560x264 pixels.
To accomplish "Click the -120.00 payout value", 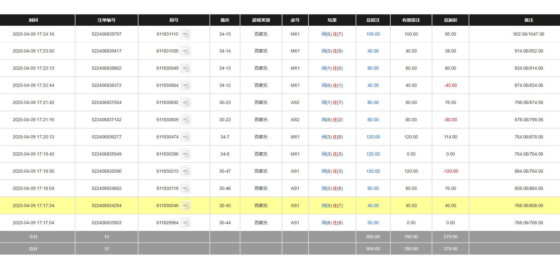I will (x=450, y=171).
